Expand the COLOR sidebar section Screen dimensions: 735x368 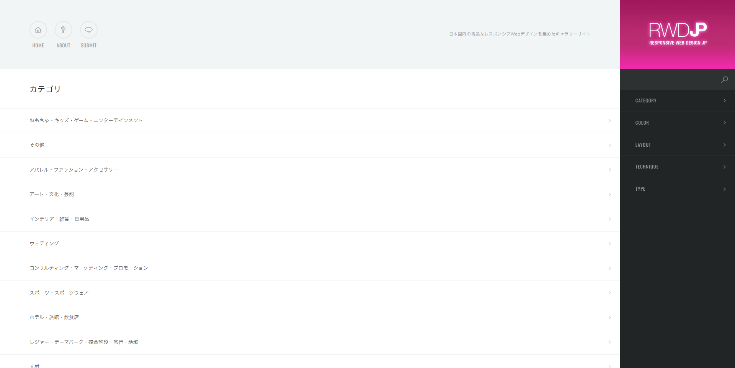(678, 123)
